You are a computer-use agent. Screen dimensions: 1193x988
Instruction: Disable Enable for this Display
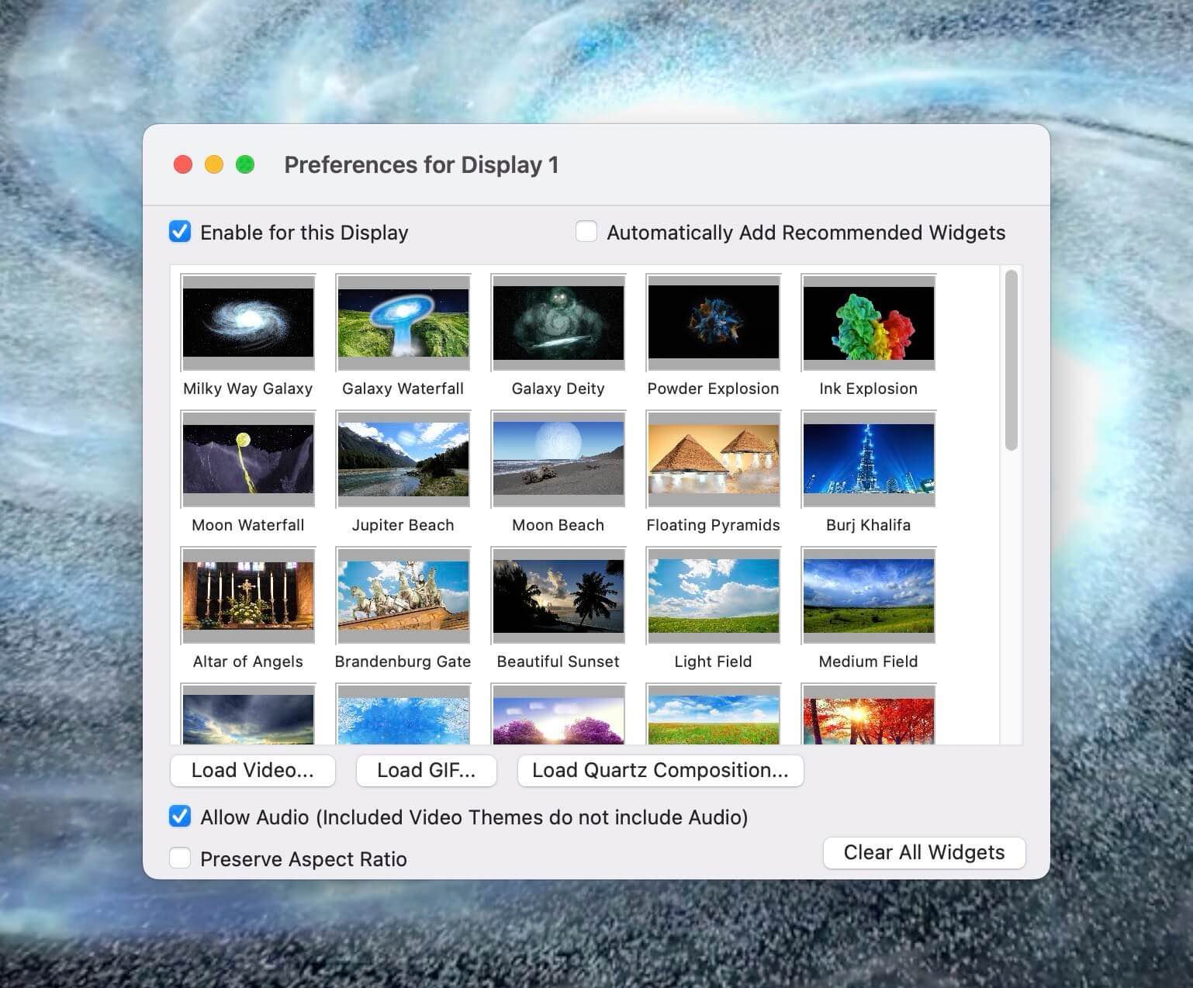coord(179,231)
